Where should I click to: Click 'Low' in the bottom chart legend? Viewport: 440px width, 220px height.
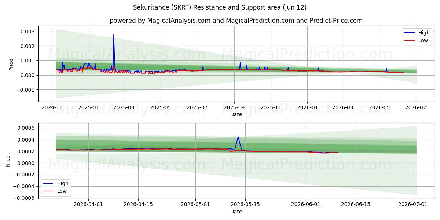pyautogui.click(x=62, y=191)
